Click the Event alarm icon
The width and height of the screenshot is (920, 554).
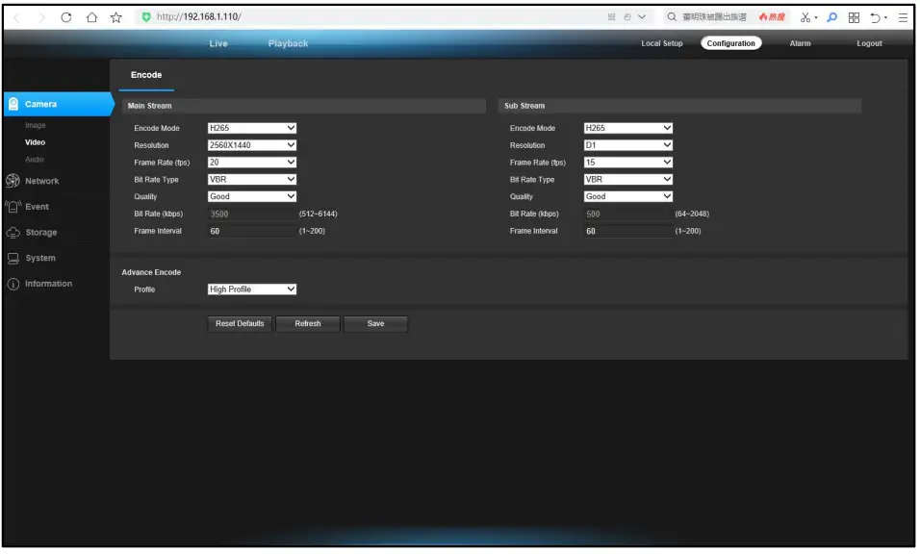click(13, 207)
